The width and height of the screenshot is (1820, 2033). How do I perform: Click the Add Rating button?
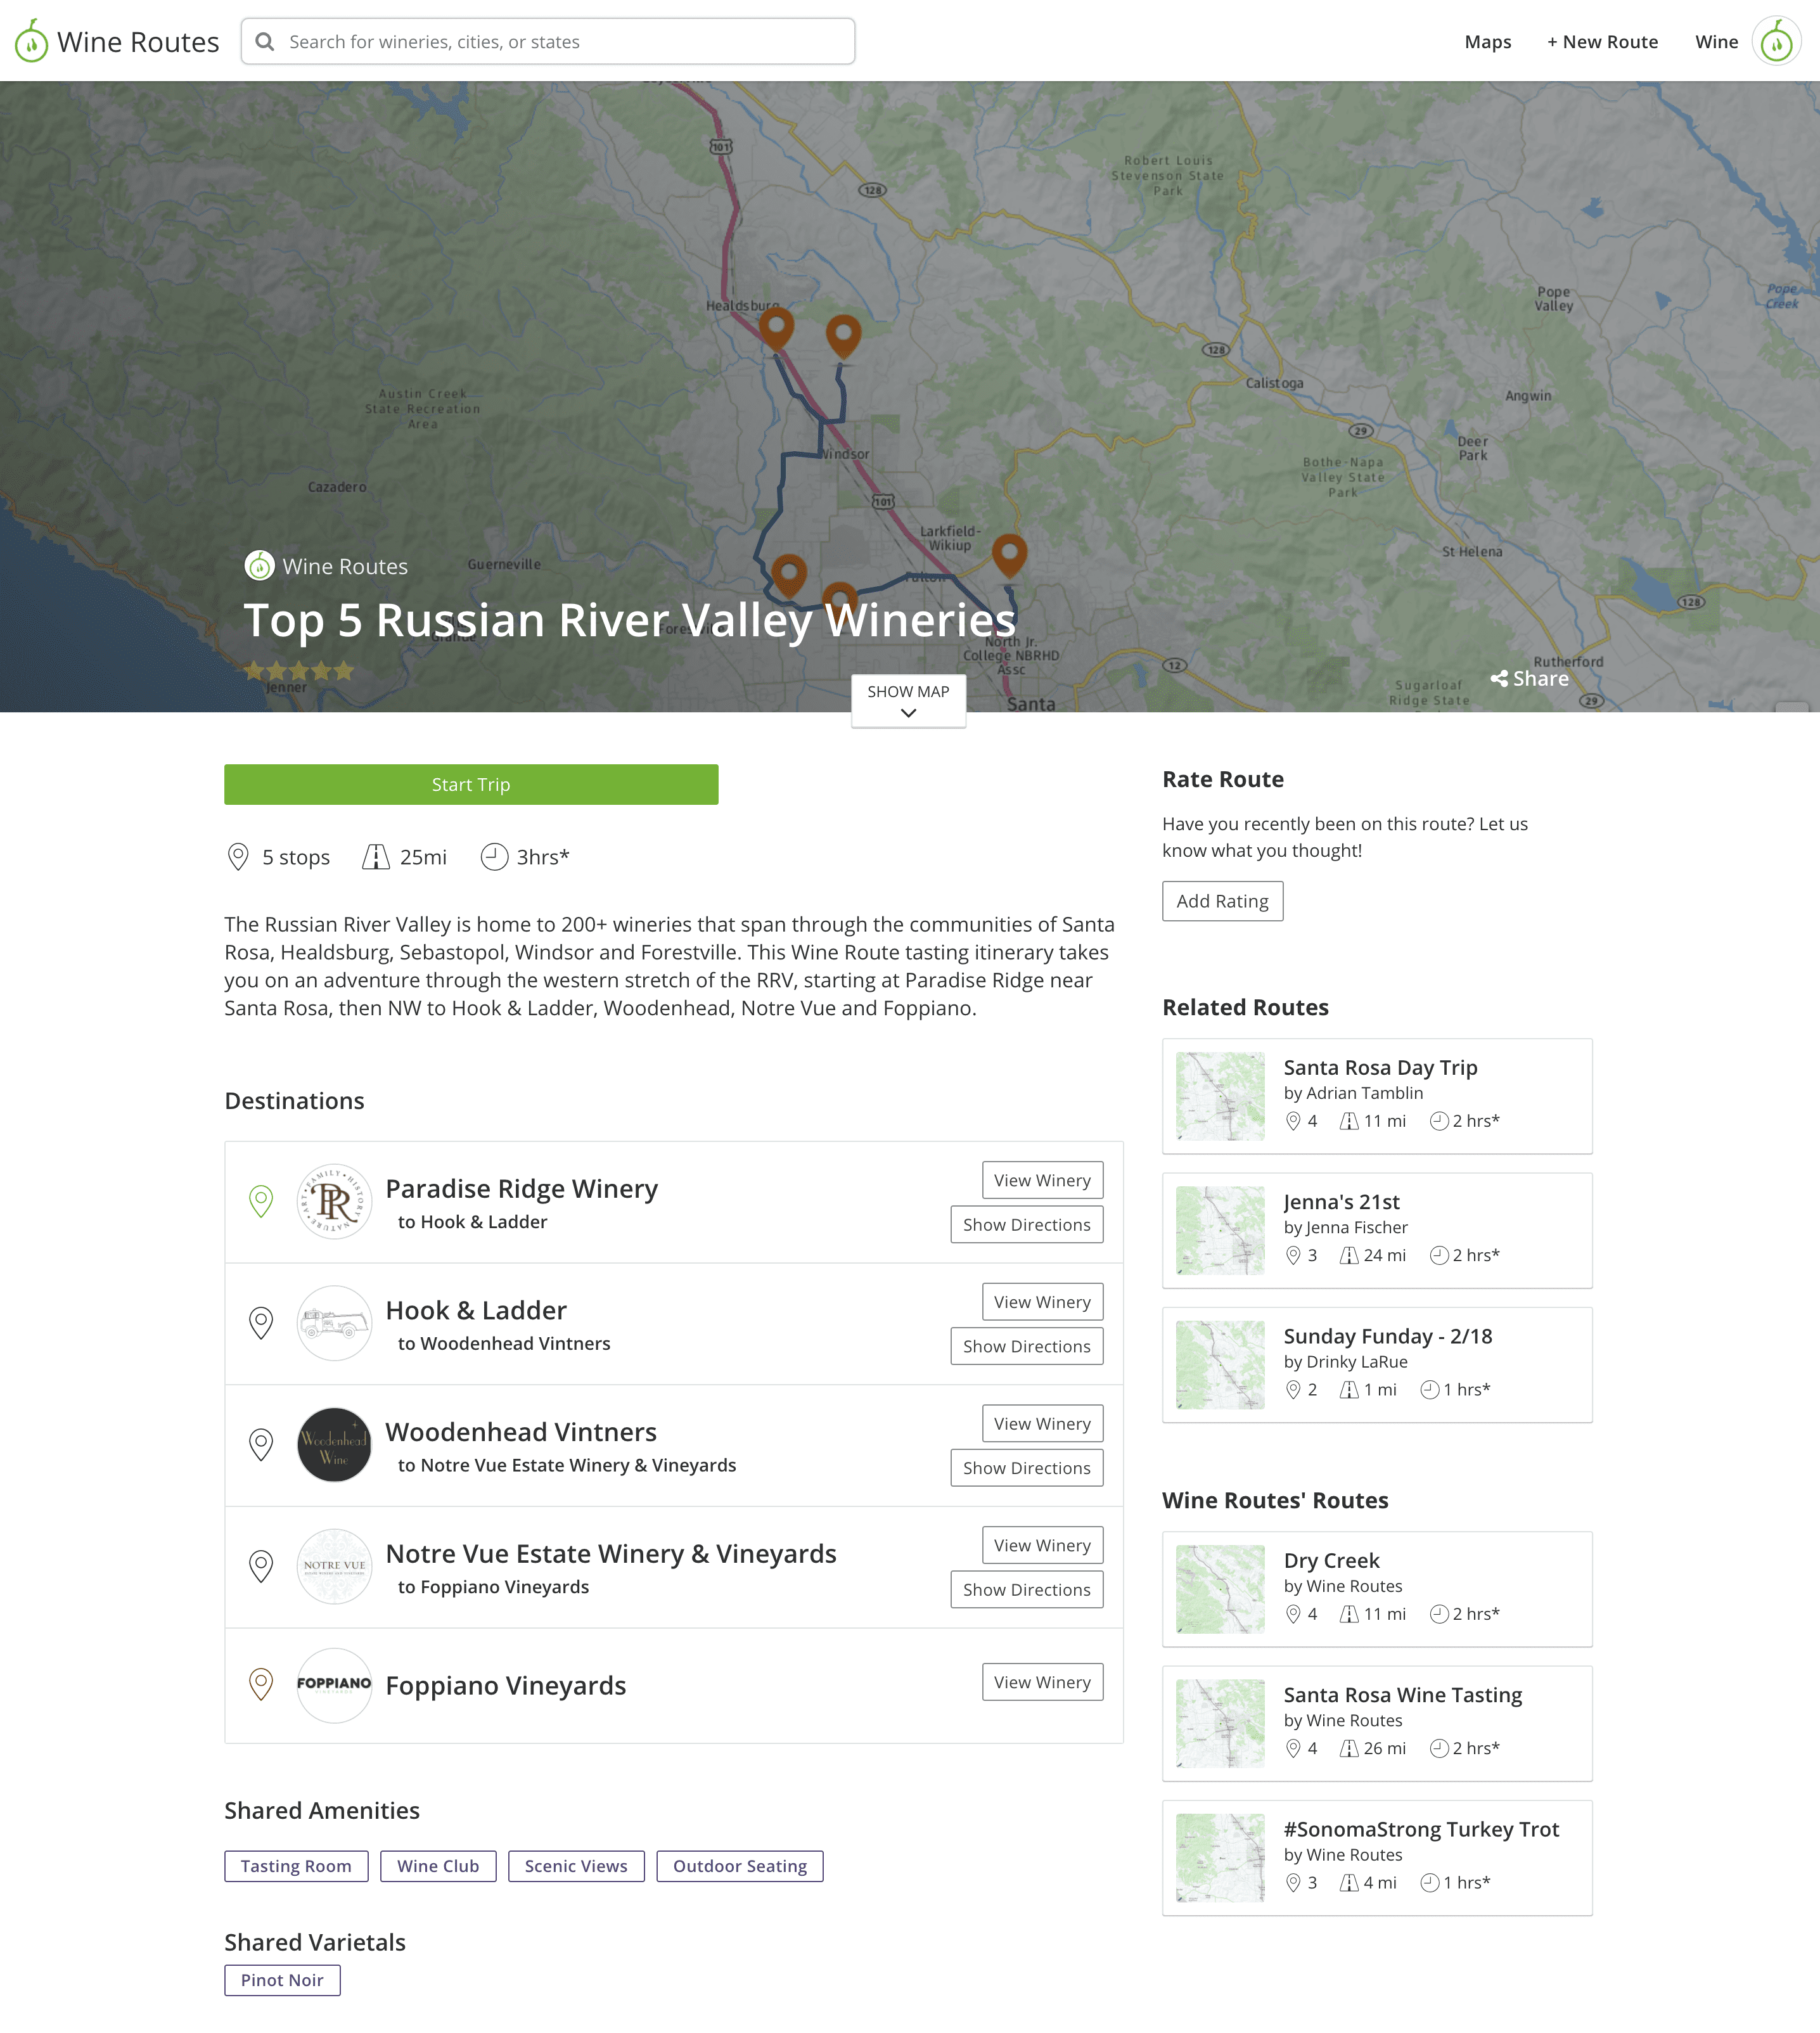[1222, 901]
